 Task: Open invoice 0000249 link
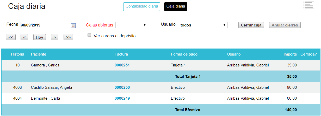[122, 98]
